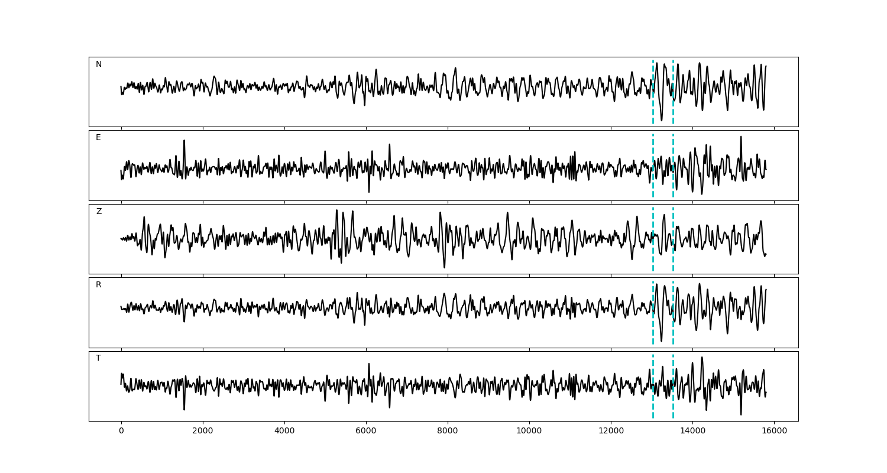The image size is (887, 473).
Task: Click the 4000 x-axis tick label
Action: click(284, 431)
